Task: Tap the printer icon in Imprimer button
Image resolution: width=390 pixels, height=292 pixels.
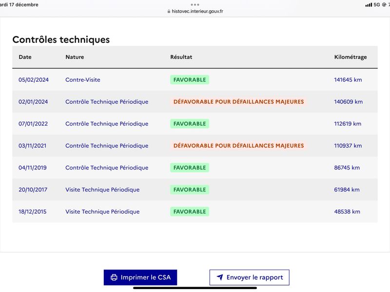Action: (114, 277)
